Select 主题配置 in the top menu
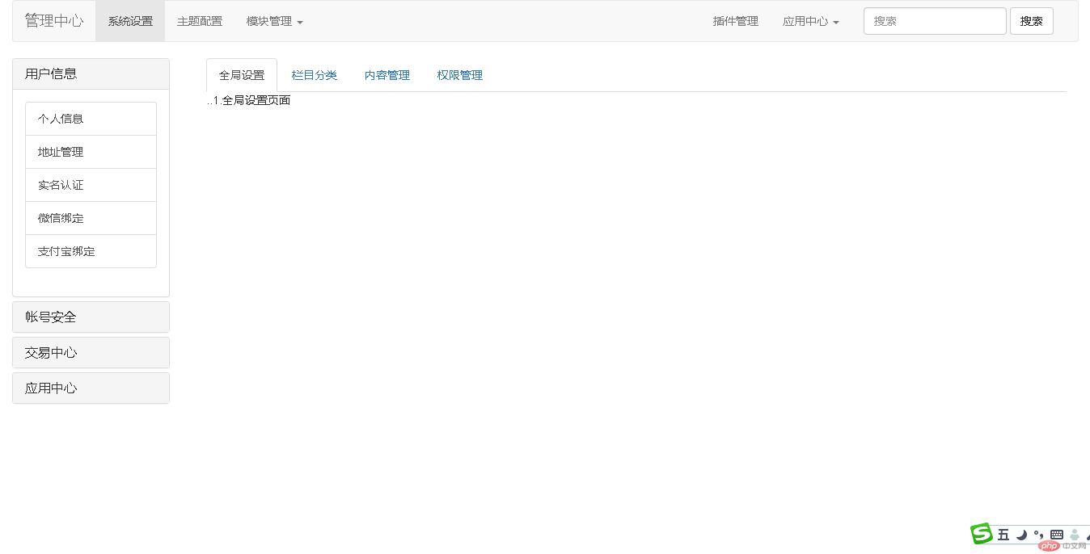This screenshot has width=1090, height=554. 199,21
